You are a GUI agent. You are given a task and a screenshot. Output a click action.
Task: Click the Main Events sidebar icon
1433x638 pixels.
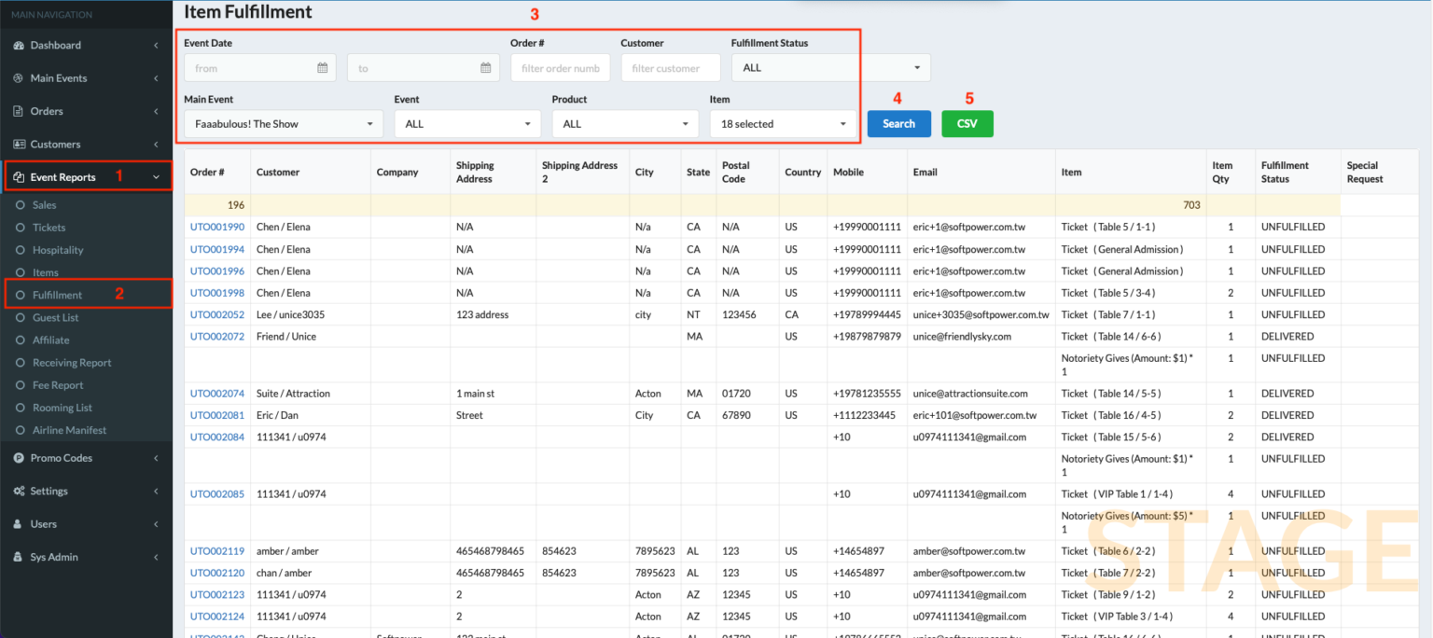pos(19,77)
